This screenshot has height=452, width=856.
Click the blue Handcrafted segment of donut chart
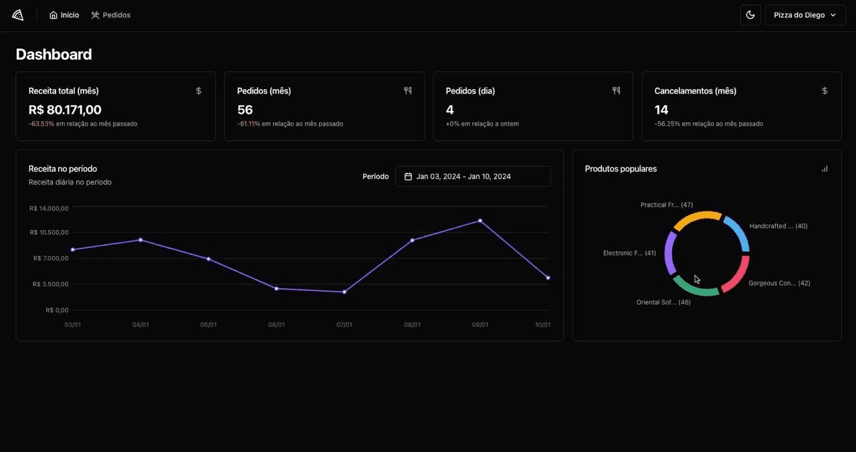click(738, 233)
